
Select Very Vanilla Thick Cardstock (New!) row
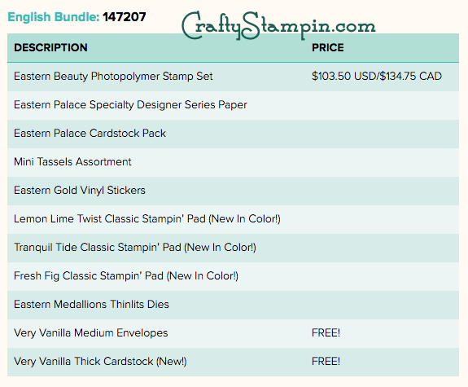tap(233, 363)
